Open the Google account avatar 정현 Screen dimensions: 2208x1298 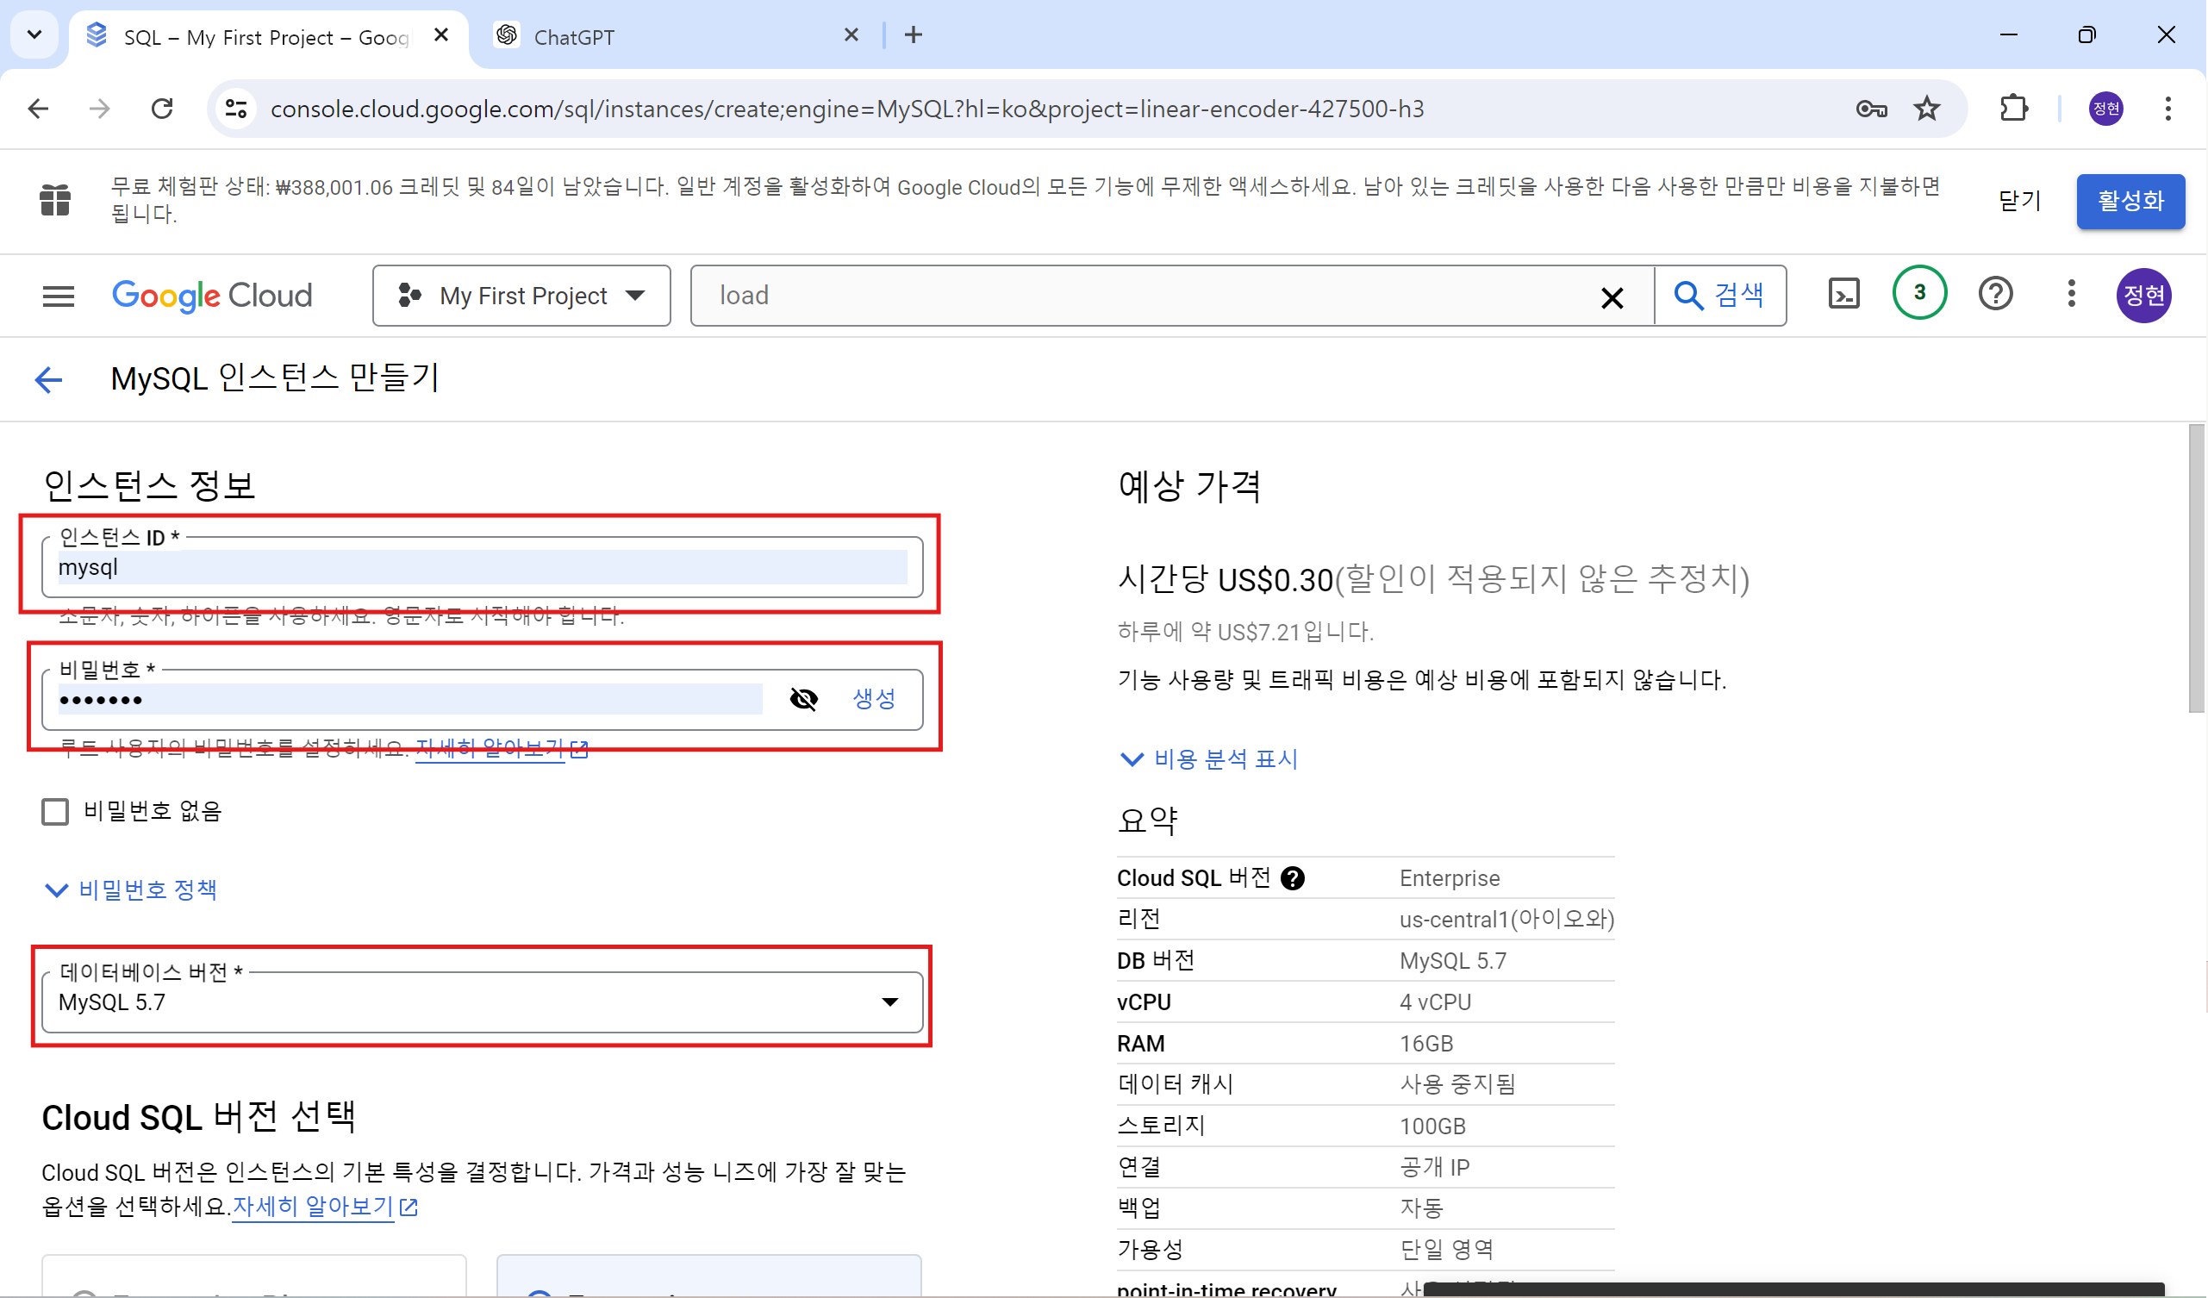2143,296
